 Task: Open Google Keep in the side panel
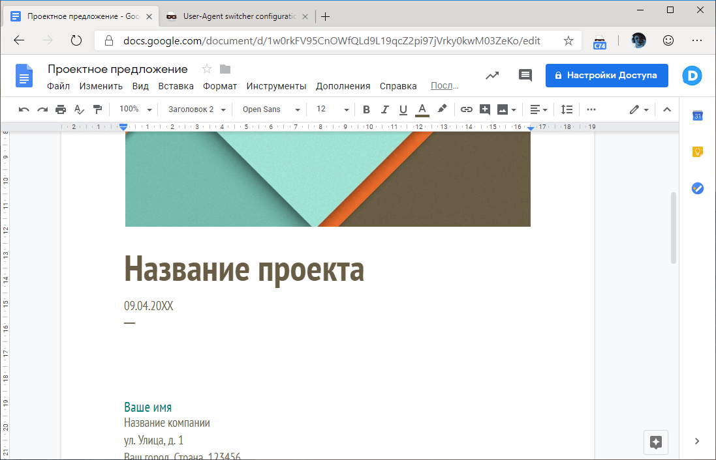[x=697, y=151]
